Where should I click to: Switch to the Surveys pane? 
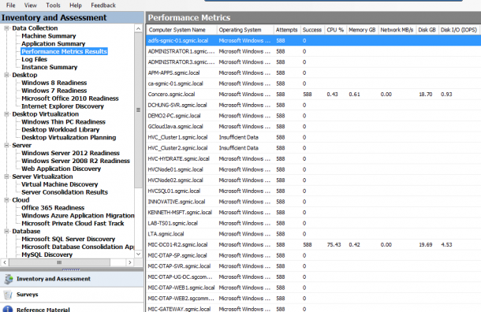tap(72, 295)
